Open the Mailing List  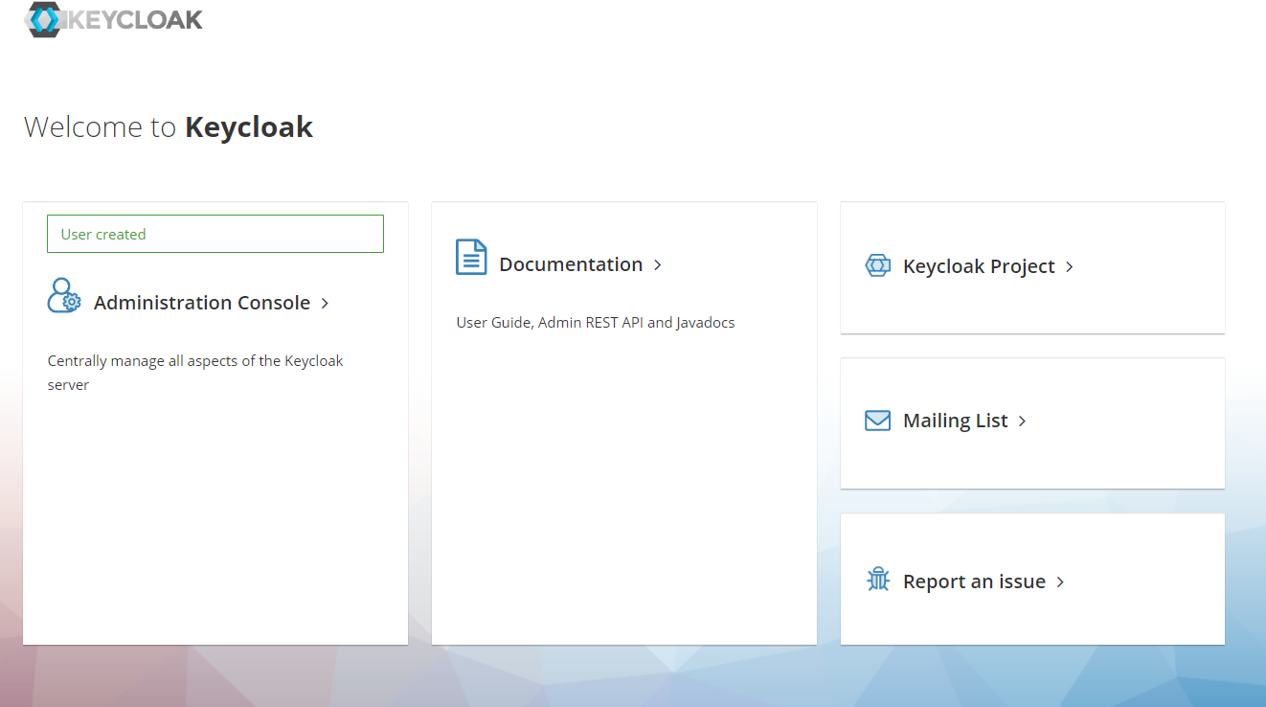(x=955, y=420)
